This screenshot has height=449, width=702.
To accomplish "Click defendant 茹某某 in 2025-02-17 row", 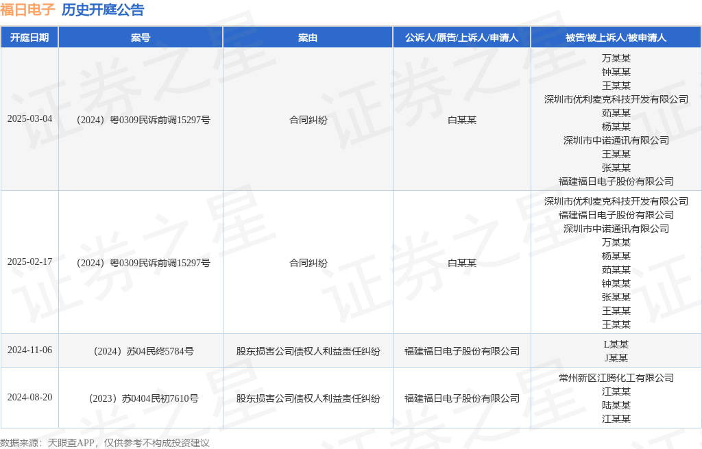I will pyautogui.click(x=616, y=270).
